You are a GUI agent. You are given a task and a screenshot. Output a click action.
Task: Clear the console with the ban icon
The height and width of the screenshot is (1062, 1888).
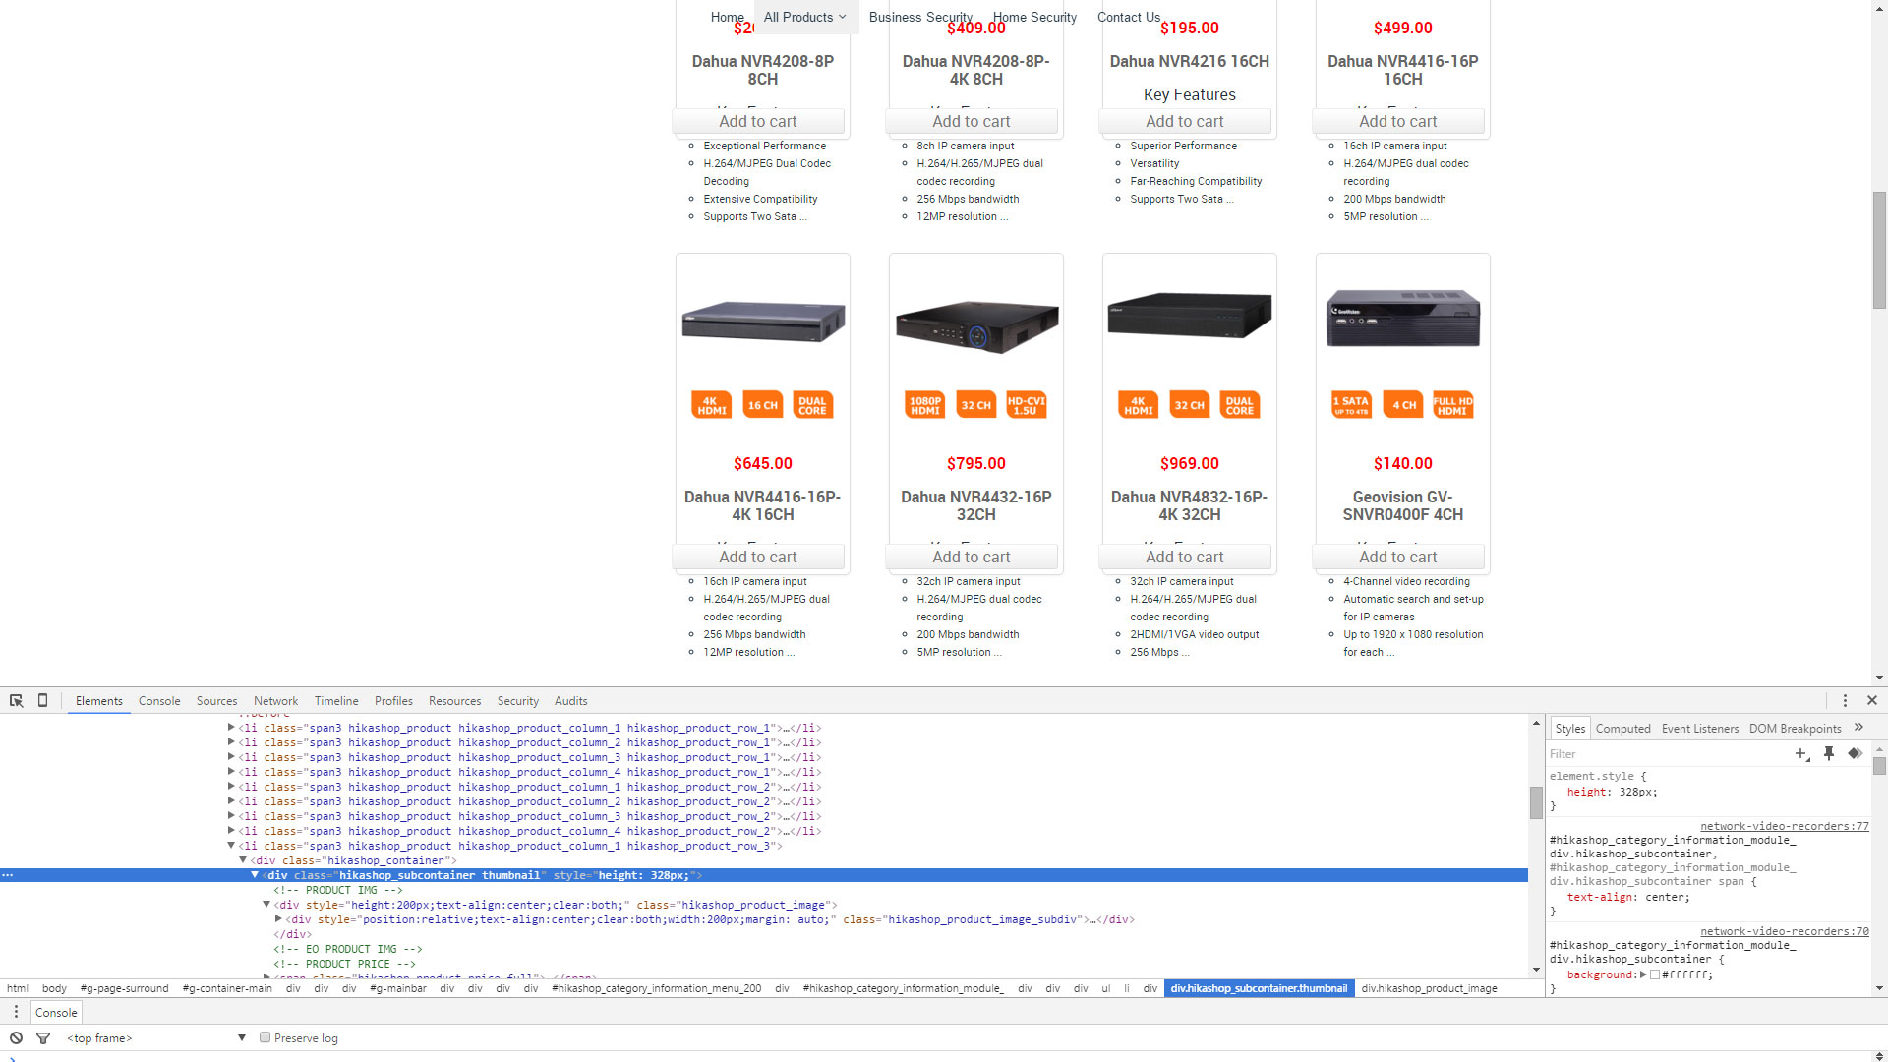tap(16, 1038)
